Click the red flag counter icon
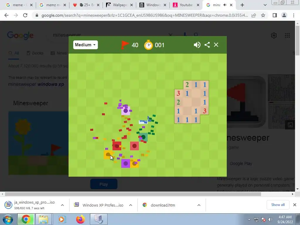The height and width of the screenshot is (225, 300). [x=125, y=45]
